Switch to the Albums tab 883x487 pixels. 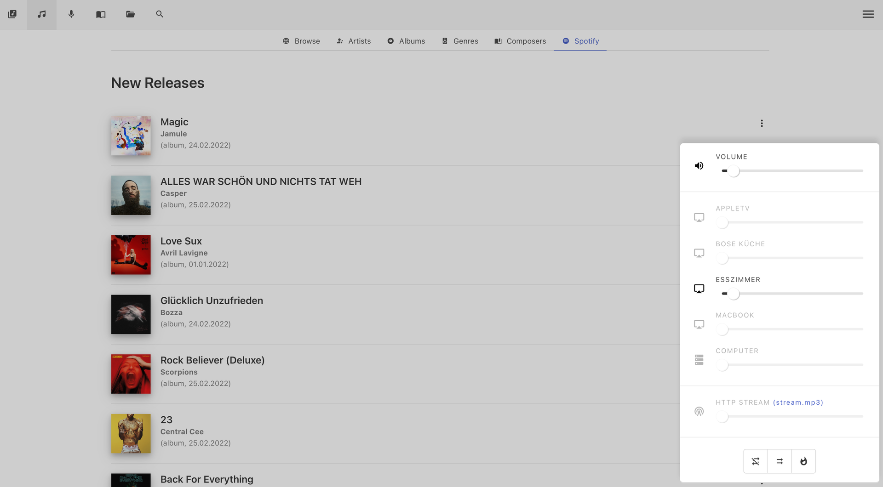coord(406,41)
